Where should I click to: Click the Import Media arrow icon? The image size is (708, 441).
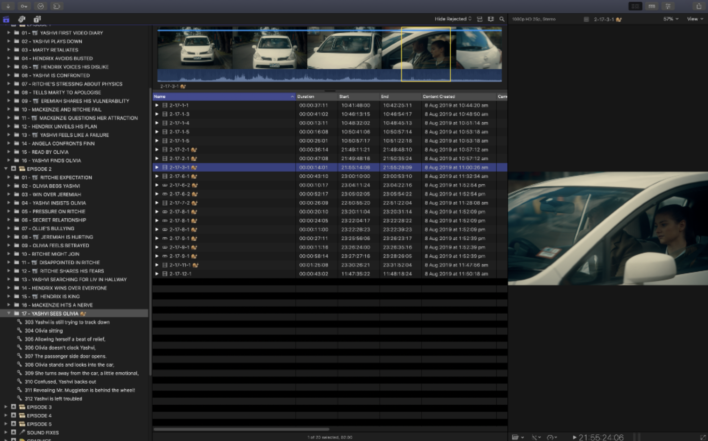pyautogui.click(x=8, y=6)
